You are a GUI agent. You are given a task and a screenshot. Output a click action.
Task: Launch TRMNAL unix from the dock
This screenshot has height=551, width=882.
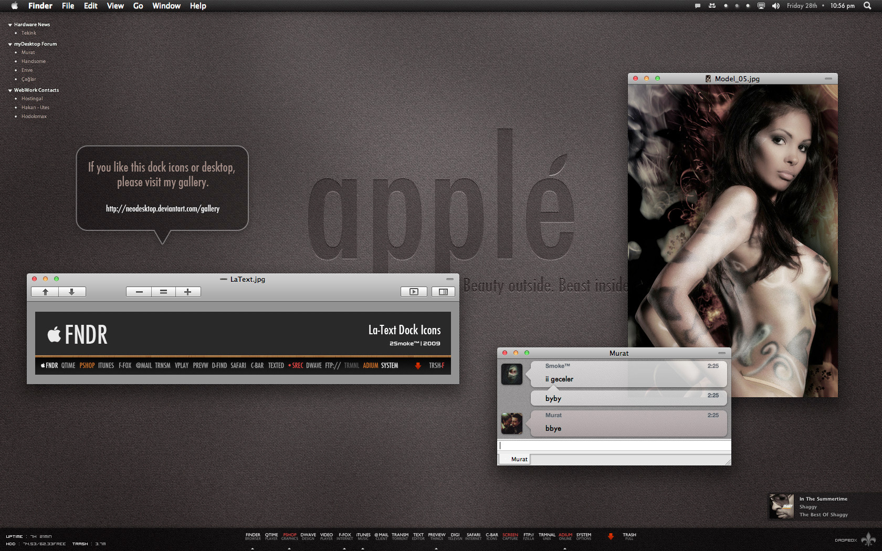point(547,536)
